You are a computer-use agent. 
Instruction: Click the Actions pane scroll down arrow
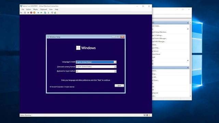pyautogui.click(x=190, y=96)
